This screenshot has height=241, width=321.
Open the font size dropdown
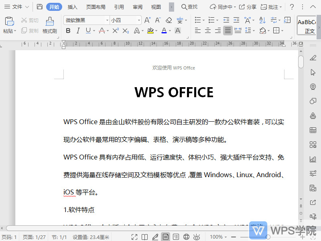(138, 20)
